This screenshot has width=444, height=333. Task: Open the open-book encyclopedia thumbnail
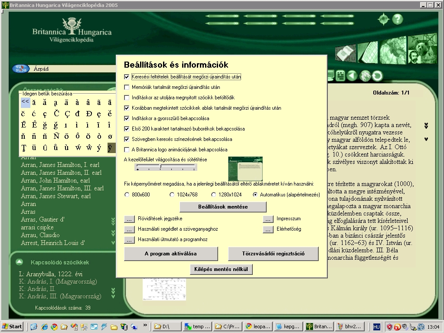tap(346, 52)
